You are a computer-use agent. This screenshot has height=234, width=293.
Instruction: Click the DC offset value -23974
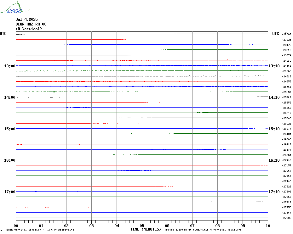pos(286,55)
